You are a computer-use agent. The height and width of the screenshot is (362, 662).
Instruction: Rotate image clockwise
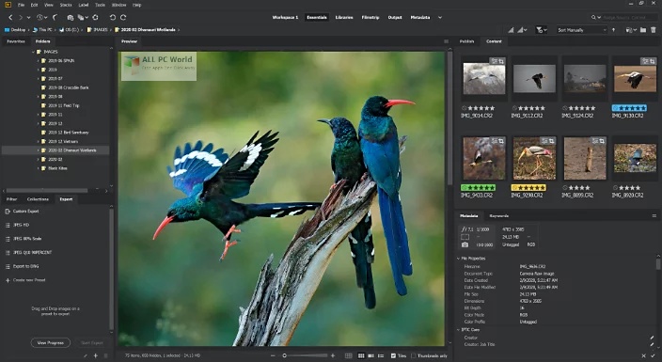[123, 17]
